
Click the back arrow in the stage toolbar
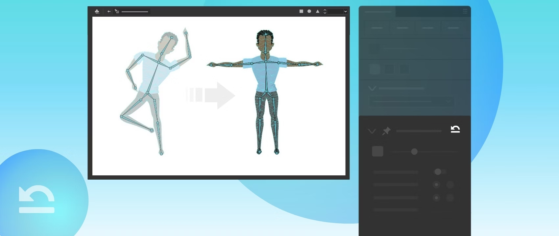pos(109,11)
